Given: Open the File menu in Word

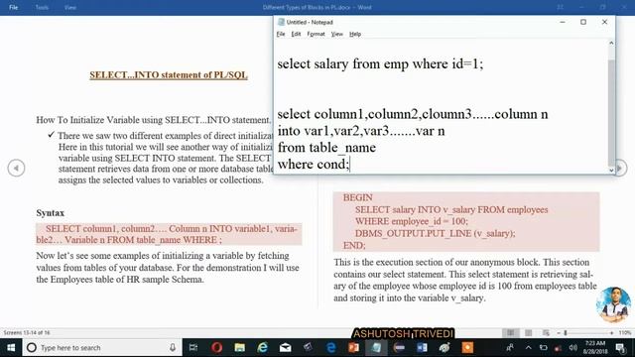Looking at the screenshot, I should tap(13, 7).
